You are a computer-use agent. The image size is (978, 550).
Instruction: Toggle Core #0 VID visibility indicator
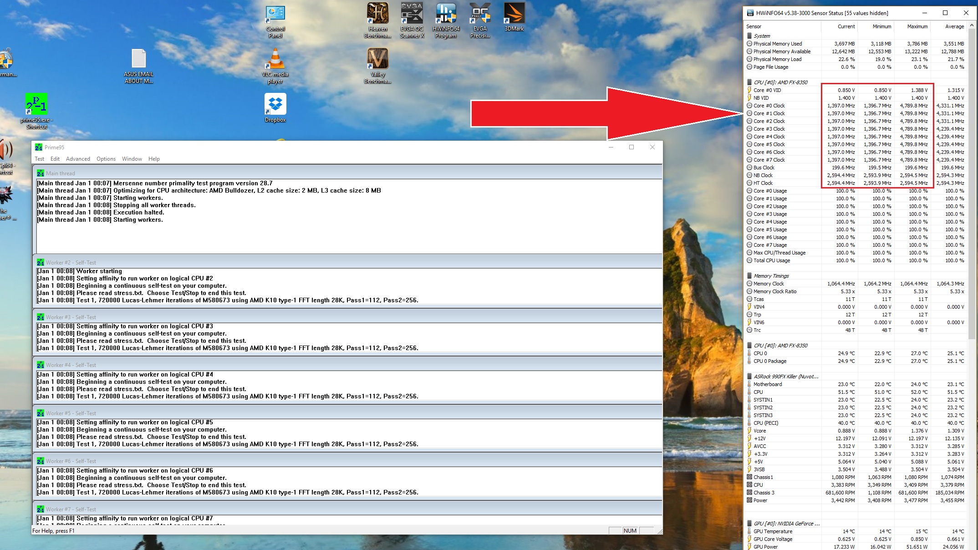(x=750, y=90)
